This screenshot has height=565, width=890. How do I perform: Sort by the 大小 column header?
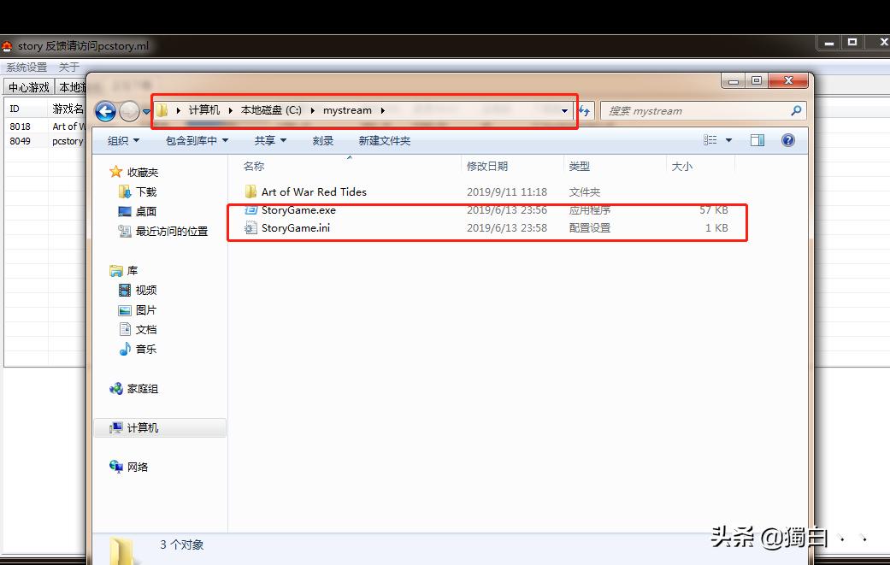click(681, 166)
